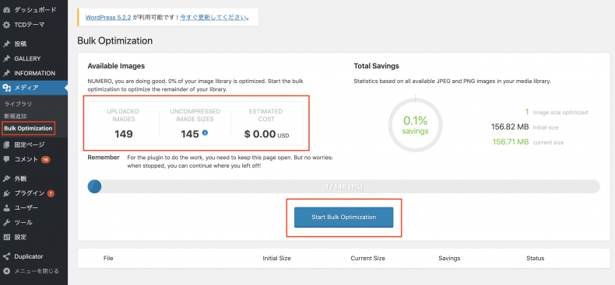
Task: Click the info icon next to 145
Action: pyautogui.click(x=205, y=133)
